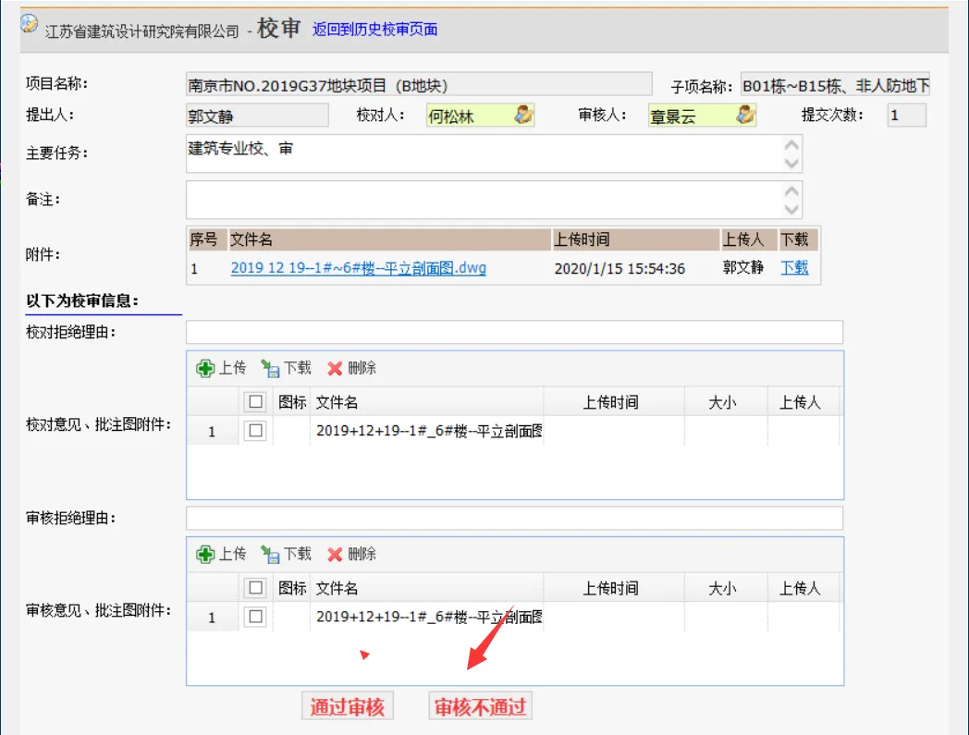Viewport: 969px width, 735px height.
Task: Select the file name in 审核意见 table row 1
Action: point(429,617)
